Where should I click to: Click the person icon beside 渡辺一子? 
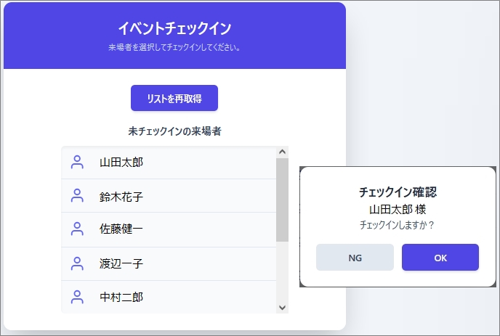click(x=77, y=263)
